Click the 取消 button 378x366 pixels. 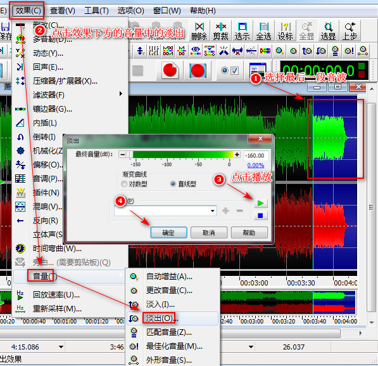[x=209, y=233]
